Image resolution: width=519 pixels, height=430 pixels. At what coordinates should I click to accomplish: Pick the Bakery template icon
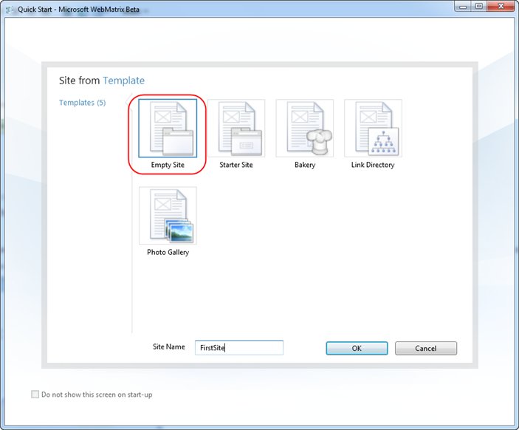pyautogui.click(x=304, y=128)
